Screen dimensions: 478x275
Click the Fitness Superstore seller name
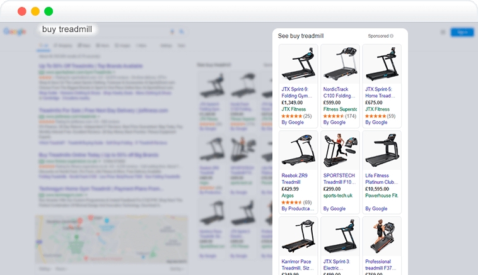tap(340, 109)
